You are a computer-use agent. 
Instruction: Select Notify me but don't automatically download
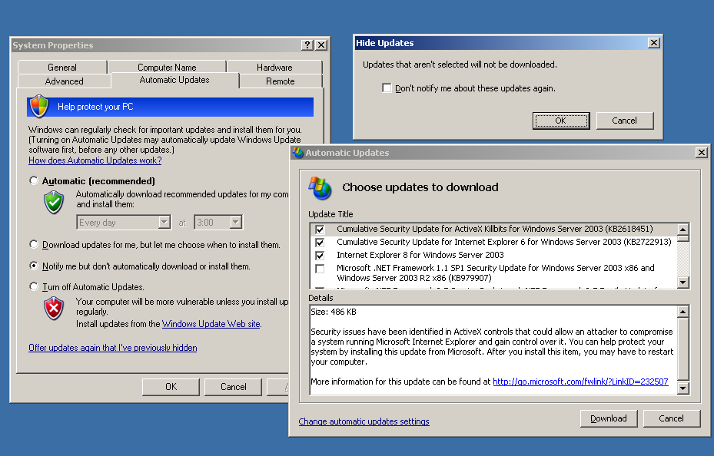pyautogui.click(x=34, y=266)
